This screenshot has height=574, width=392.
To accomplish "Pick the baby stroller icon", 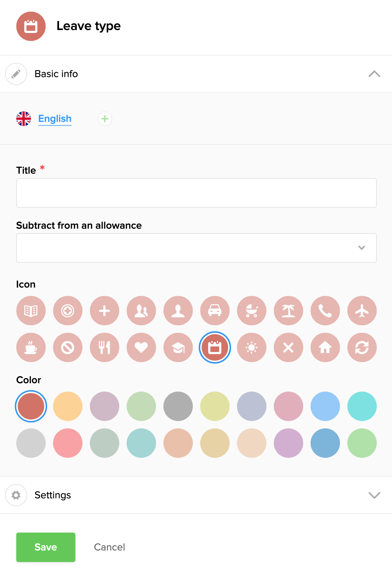I will 252,311.
